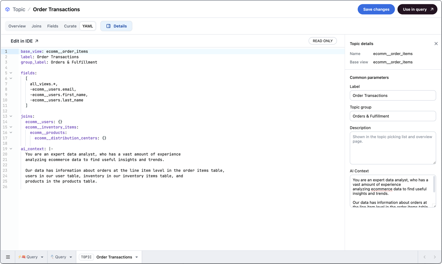
Task: Collapse the fields block at line 5
Action: pos(11,73)
